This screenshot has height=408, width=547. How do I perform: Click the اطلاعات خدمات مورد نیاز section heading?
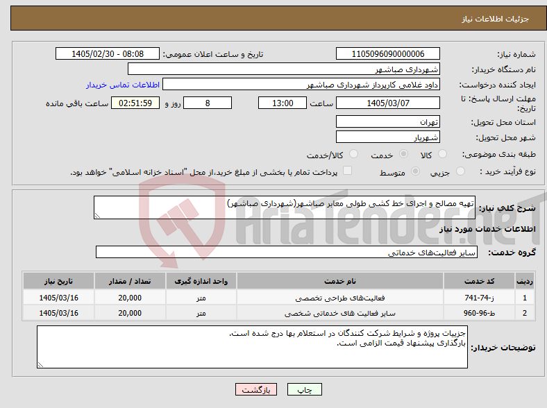point(487,229)
